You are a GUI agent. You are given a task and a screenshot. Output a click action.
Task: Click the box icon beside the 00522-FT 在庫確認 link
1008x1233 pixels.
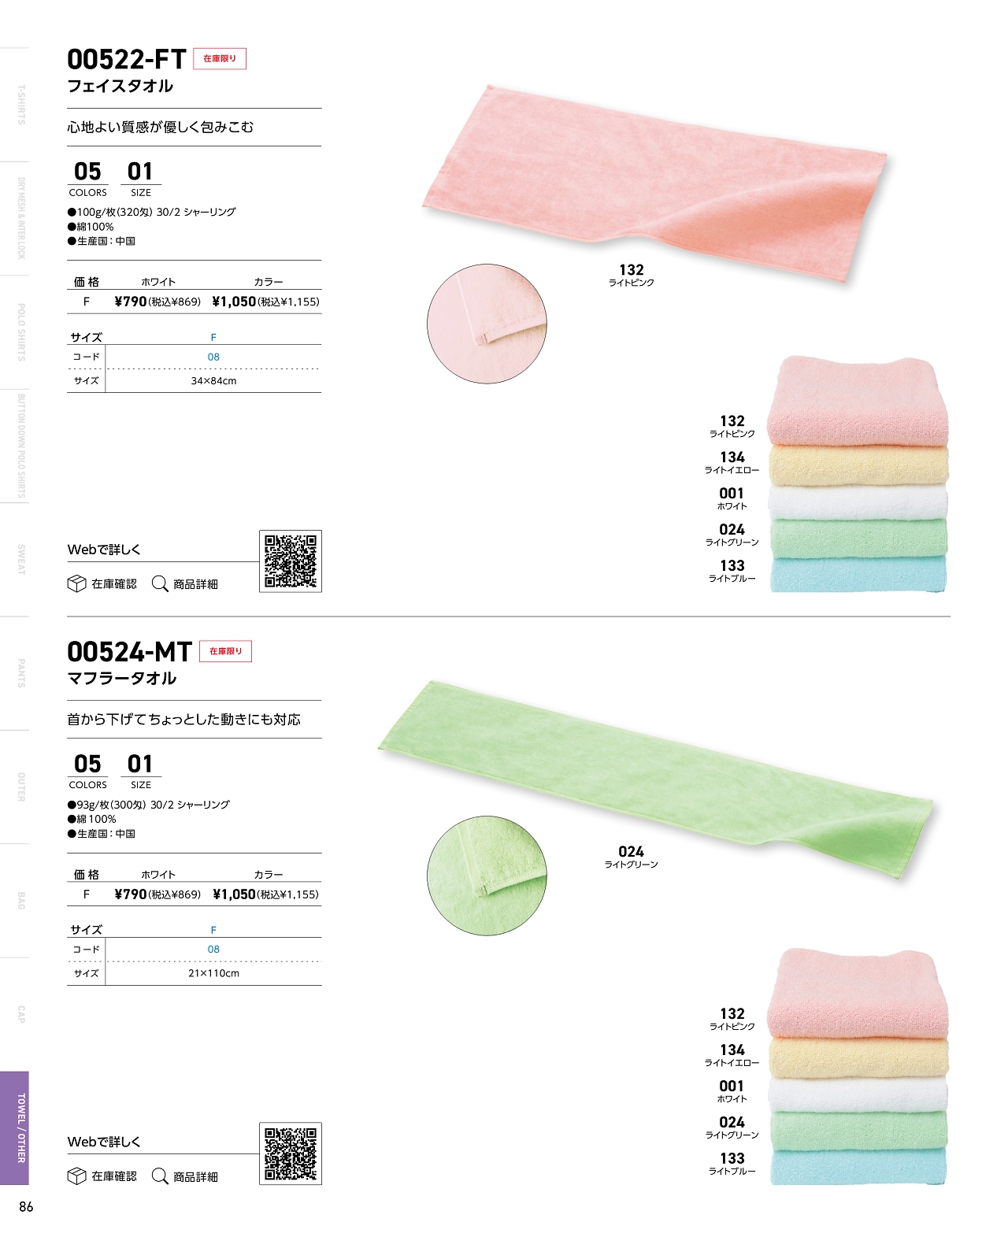point(76,584)
